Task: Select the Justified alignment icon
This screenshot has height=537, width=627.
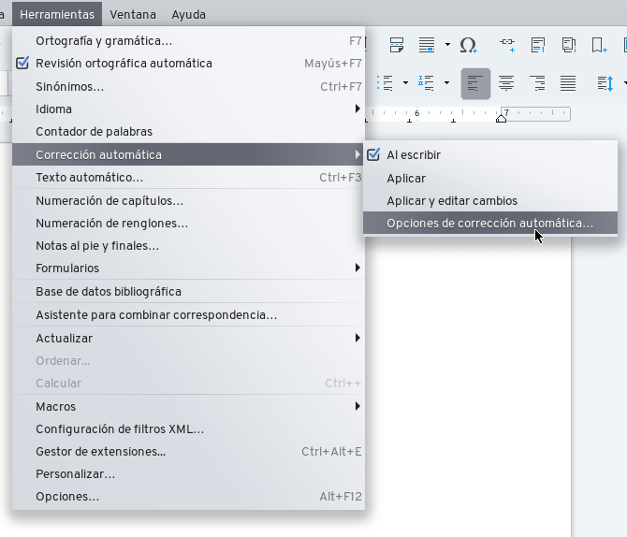Action: pyautogui.click(x=568, y=83)
